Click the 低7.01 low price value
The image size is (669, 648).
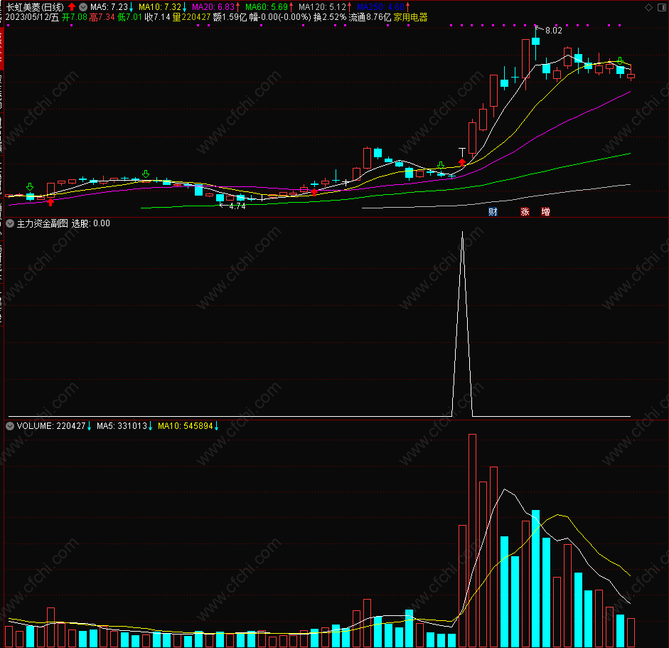pos(129,17)
